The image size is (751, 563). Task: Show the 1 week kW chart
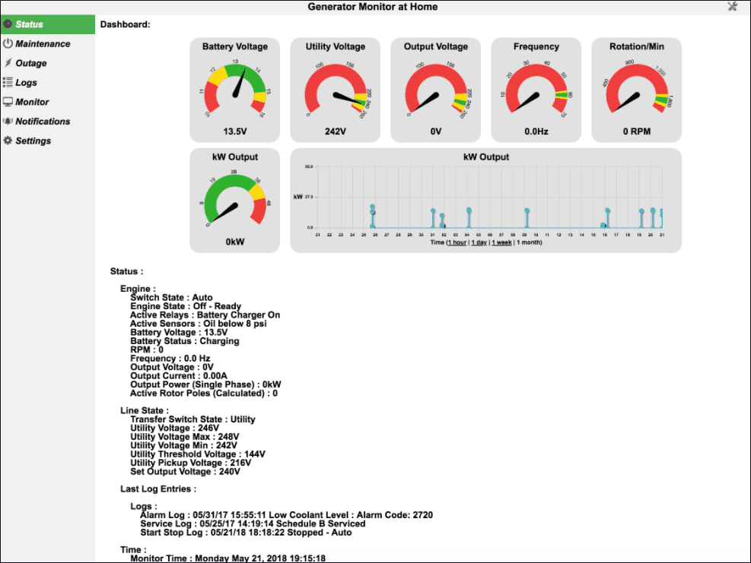(501, 242)
